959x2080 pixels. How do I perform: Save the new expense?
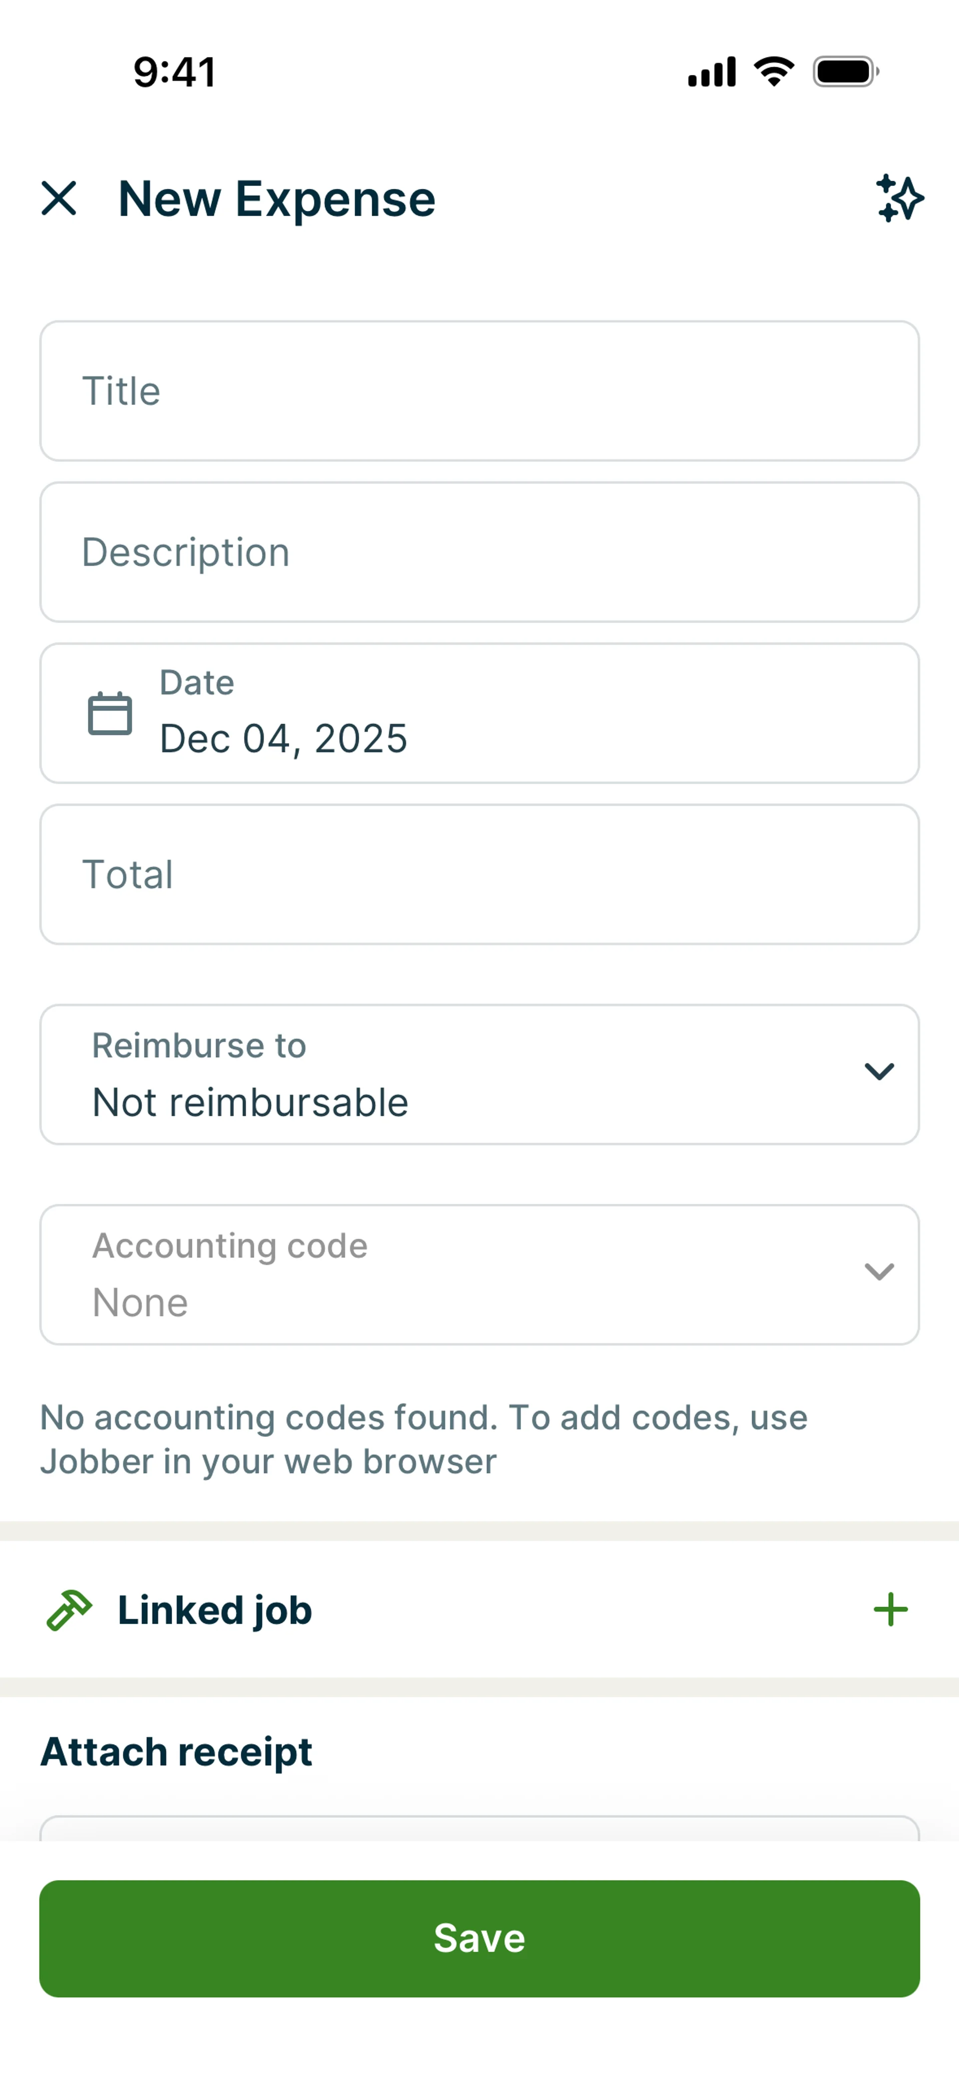tap(479, 1938)
